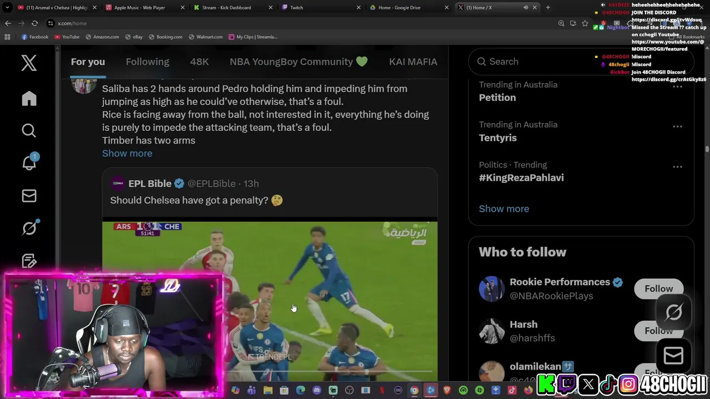Viewport: 710px width, 399px height.
Task: Follow Rookie Performances
Action: pyautogui.click(x=658, y=289)
